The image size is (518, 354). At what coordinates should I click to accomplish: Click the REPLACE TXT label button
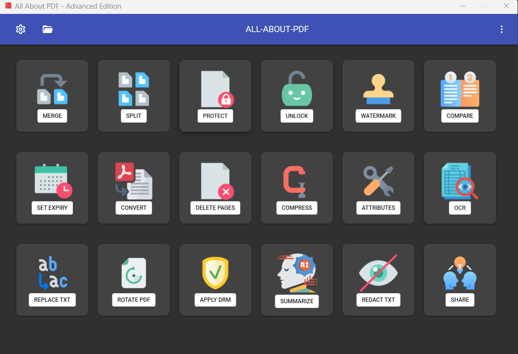point(52,300)
